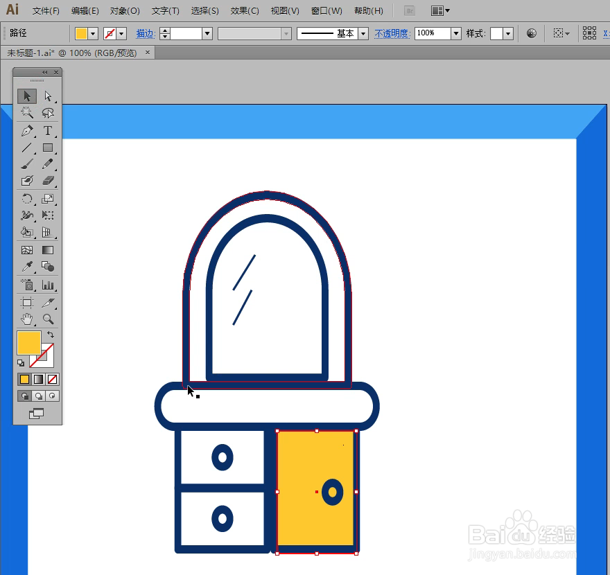The height and width of the screenshot is (575, 610).
Task: Click the 描边 stroke panel link
Action: coord(146,34)
